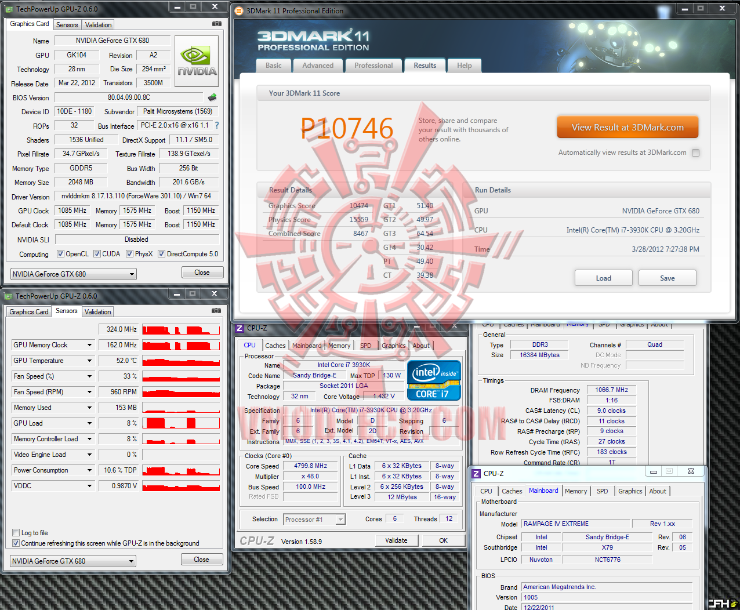This screenshot has width=740, height=610.
Task: Open the Basic tab in 3DMark 11
Action: 274,66
